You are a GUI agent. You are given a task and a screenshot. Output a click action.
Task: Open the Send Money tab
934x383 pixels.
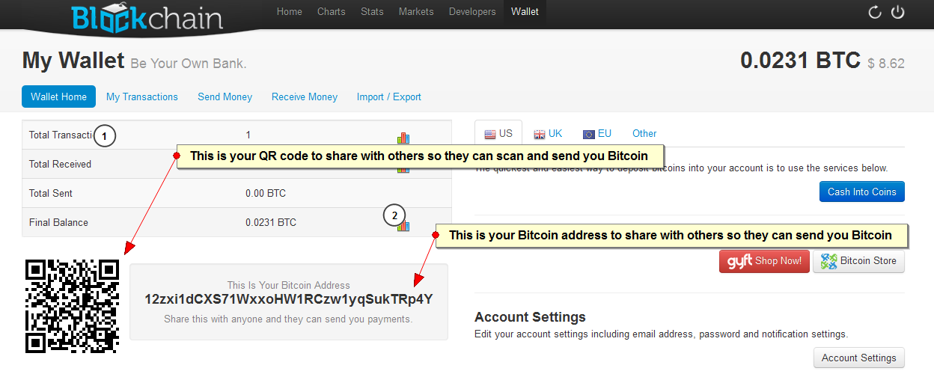(225, 96)
